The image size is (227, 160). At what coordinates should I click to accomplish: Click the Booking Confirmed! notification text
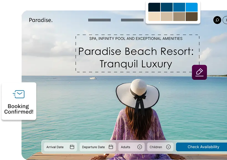(19, 109)
